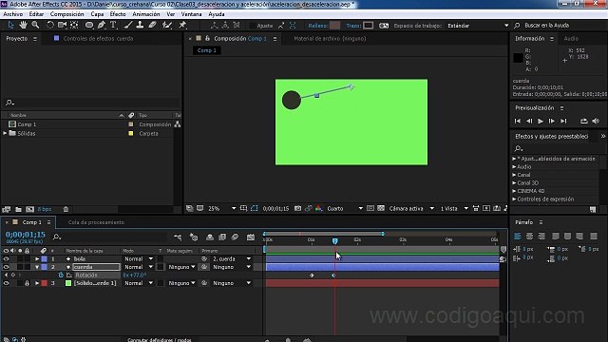Open the Capa menu
The height and width of the screenshot is (342, 608).
97,14
